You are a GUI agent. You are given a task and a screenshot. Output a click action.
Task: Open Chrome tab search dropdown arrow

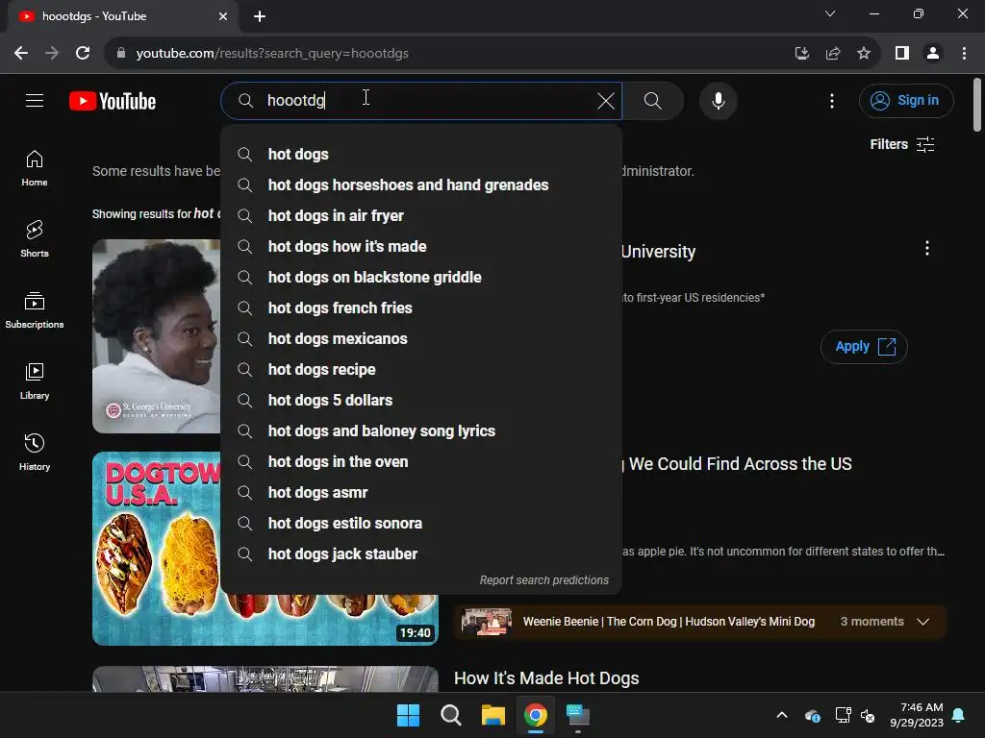(830, 13)
